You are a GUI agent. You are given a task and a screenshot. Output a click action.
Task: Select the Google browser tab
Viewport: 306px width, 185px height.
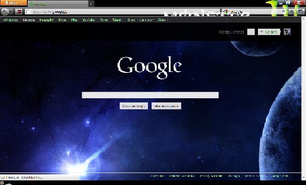click(58, 4)
